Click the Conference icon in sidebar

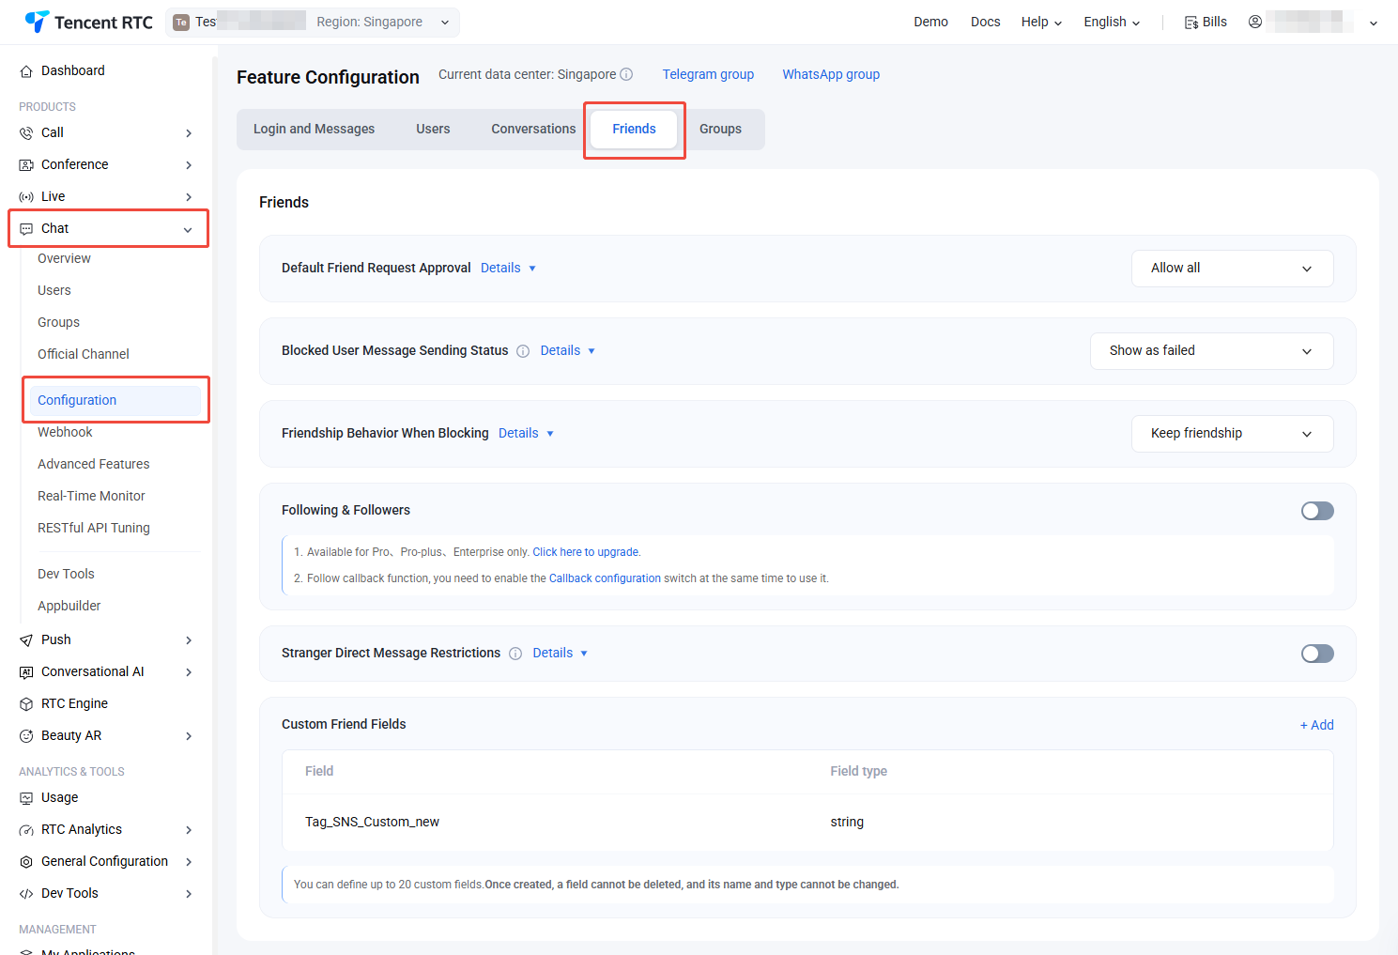pos(26,165)
